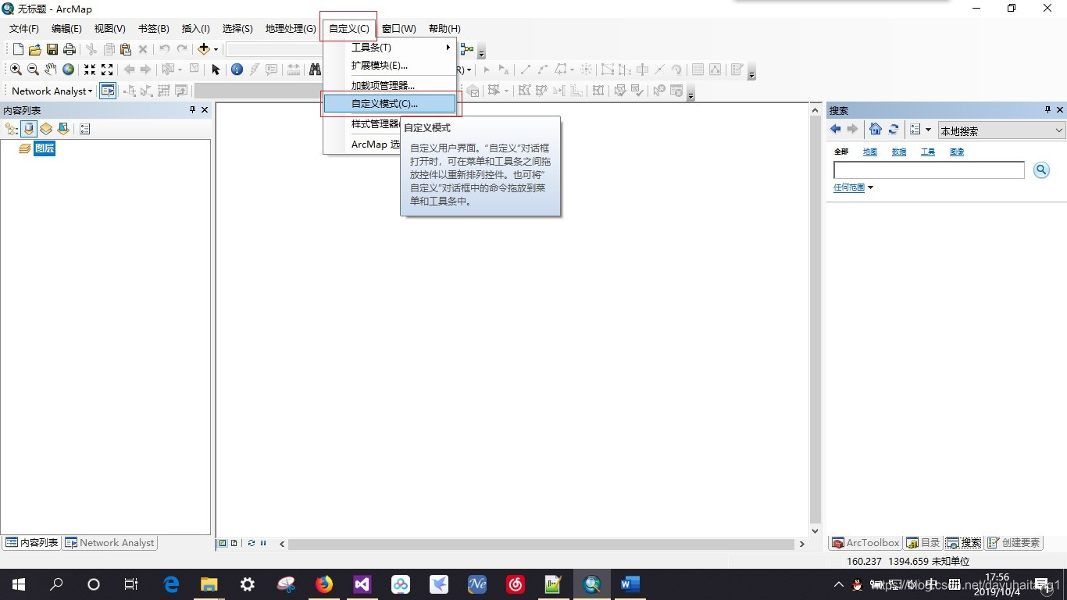Open the Network Analyst layer dropdown
The width and height of the screenshot is (1067, 600).
pyautogui.click(x=89, y=91)
